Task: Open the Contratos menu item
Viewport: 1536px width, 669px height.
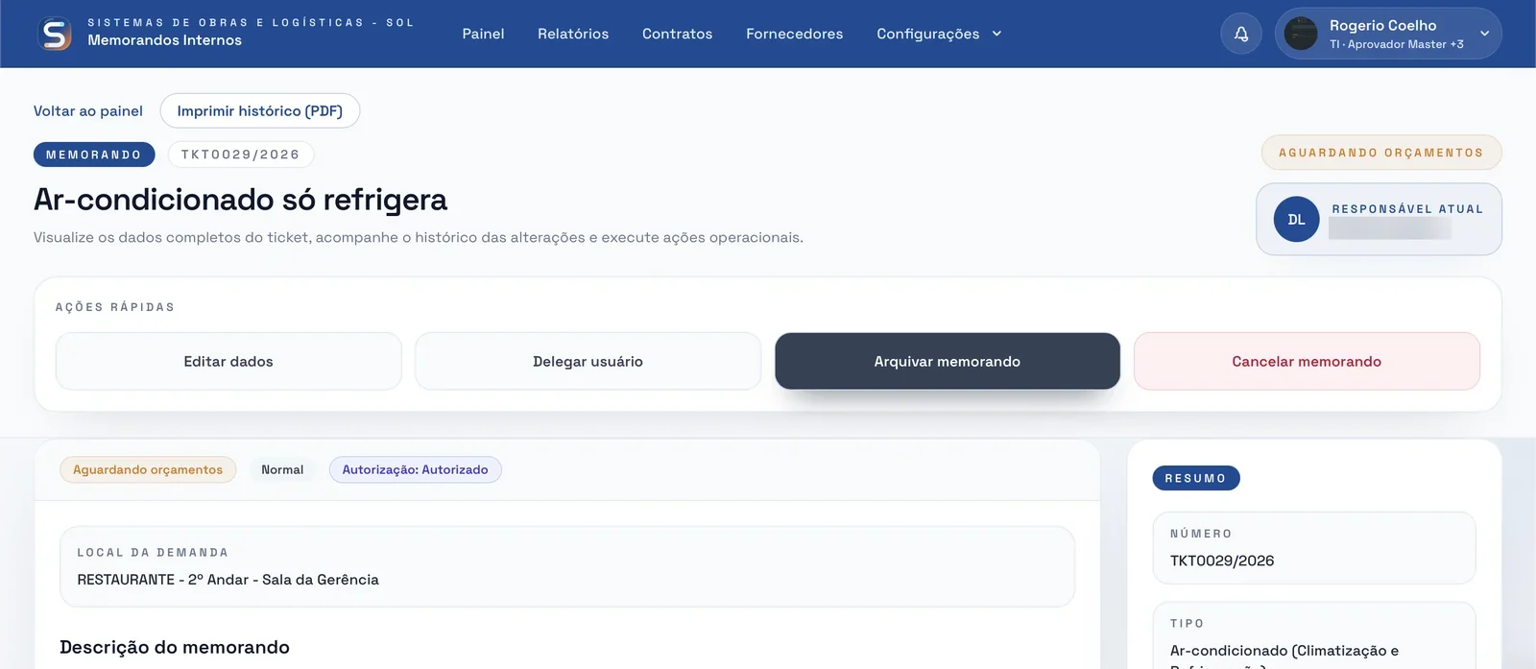Action: [x=677, y=34]
